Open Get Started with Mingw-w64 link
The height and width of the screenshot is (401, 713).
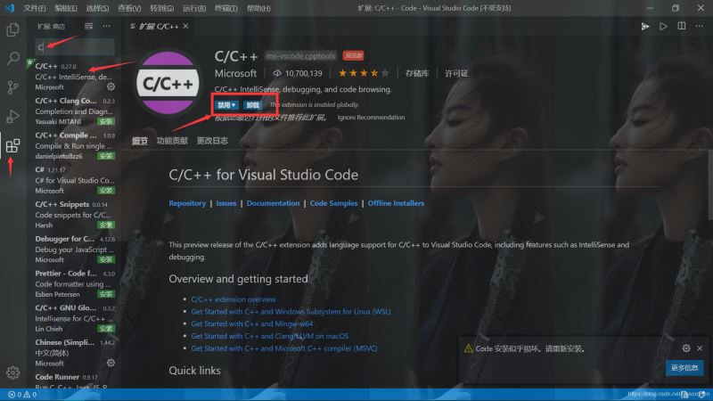252,323
